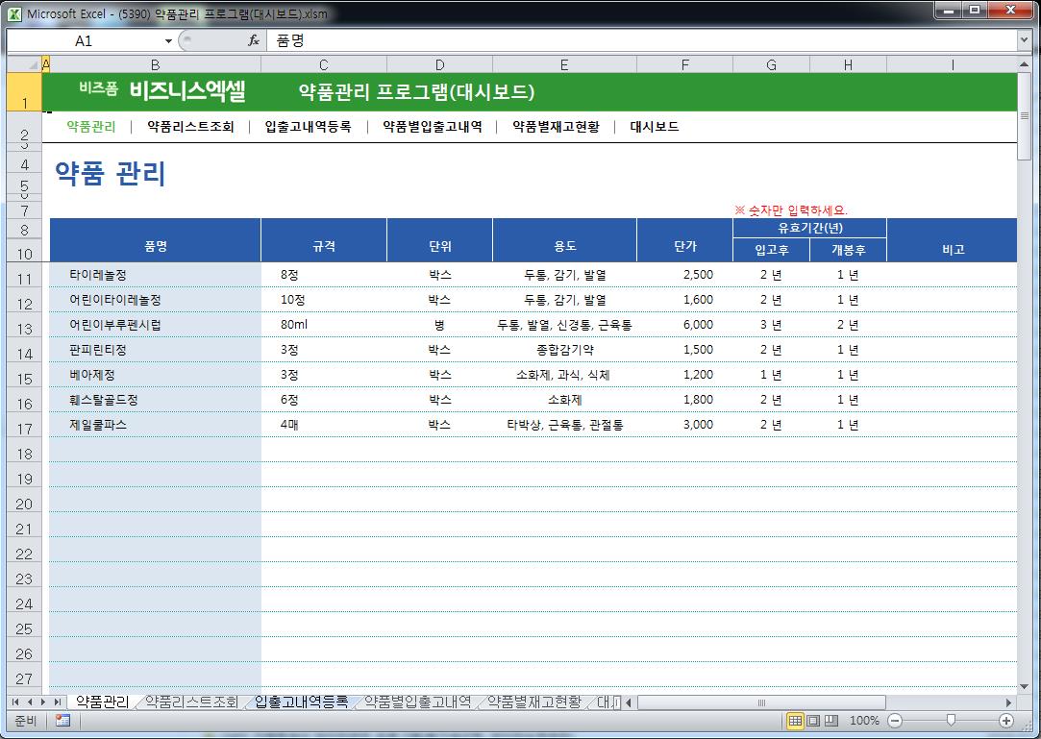This screenshot has width=1041, height=739.
Task: Click the zoom in plus button
Action: [x=1006, y=721]
